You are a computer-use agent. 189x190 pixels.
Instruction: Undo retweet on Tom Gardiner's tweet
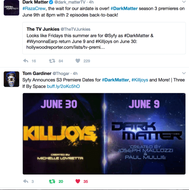(52, 181)
